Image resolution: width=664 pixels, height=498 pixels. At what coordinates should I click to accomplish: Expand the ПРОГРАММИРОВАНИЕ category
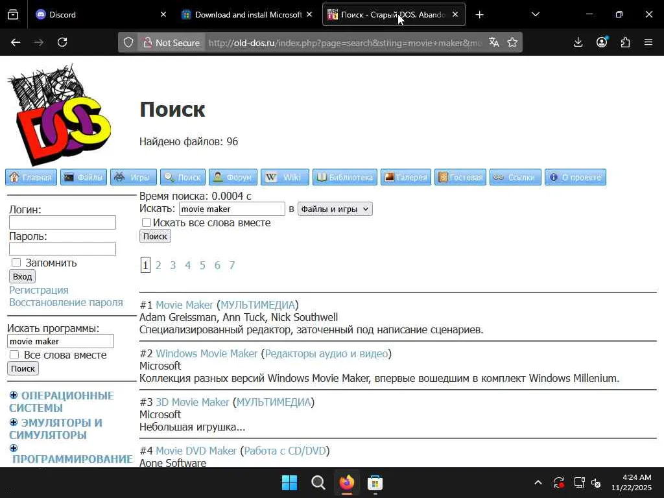(14, 448)
